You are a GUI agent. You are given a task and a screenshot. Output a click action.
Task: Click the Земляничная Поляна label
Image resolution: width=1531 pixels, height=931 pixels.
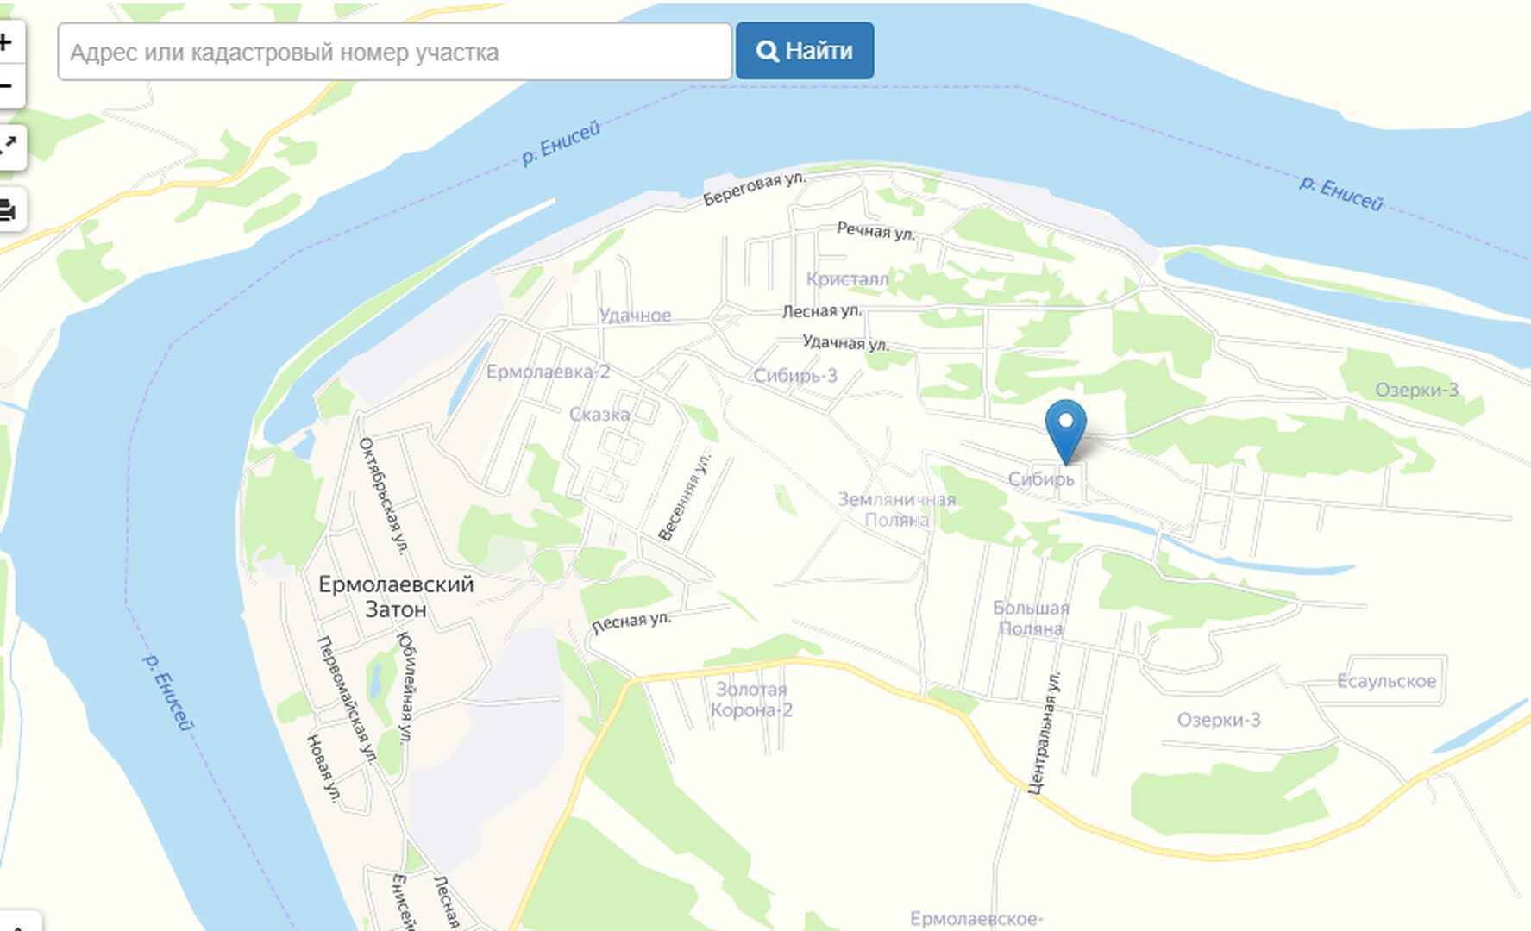click(897, 509)
